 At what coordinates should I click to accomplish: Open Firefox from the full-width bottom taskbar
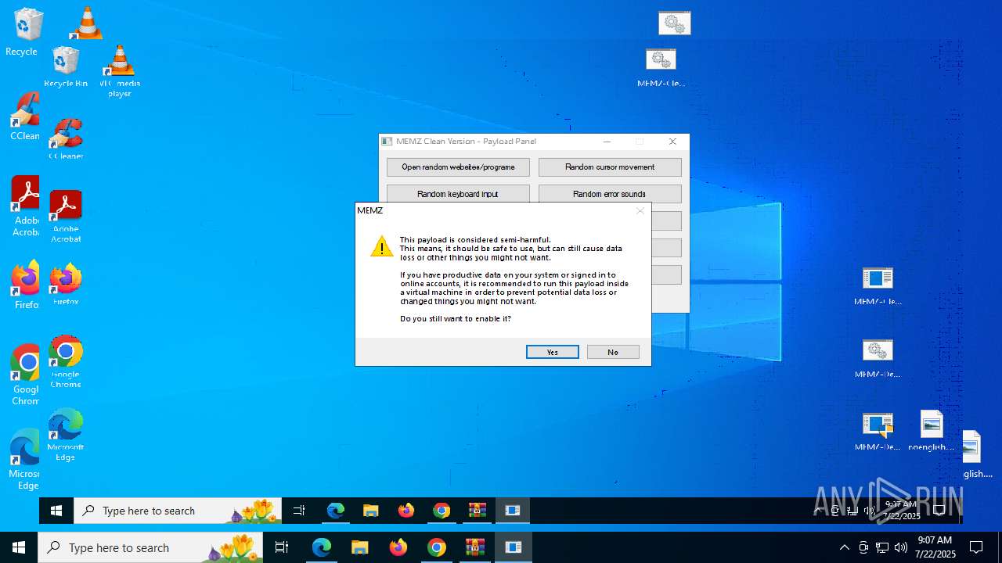pos(398,547)
